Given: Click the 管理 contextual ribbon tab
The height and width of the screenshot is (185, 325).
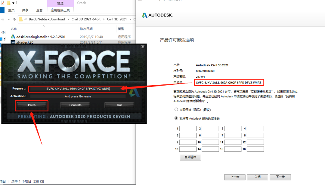Looking at the screenshot, I should (60, 3).
